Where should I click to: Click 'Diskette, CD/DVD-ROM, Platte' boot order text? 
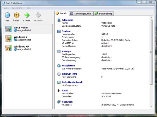point(116,40)
